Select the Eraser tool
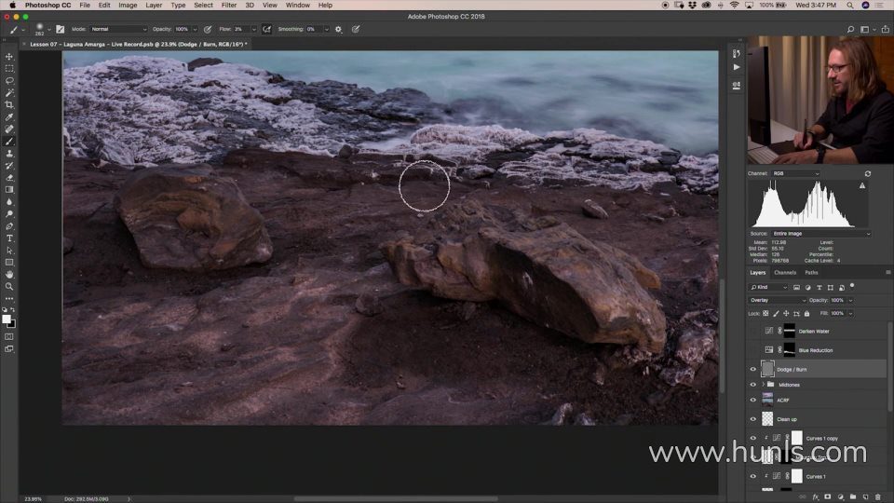This screenshot has width=894, height=503. 9,177
